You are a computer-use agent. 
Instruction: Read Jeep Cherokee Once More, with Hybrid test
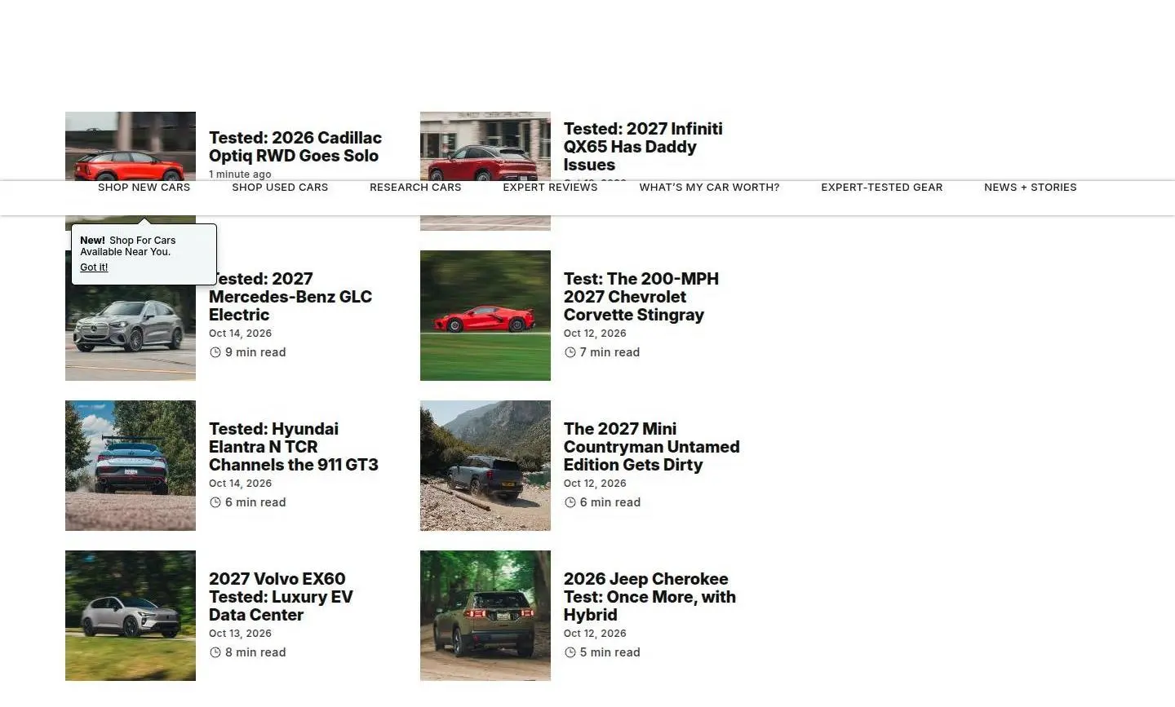[650, 597]
